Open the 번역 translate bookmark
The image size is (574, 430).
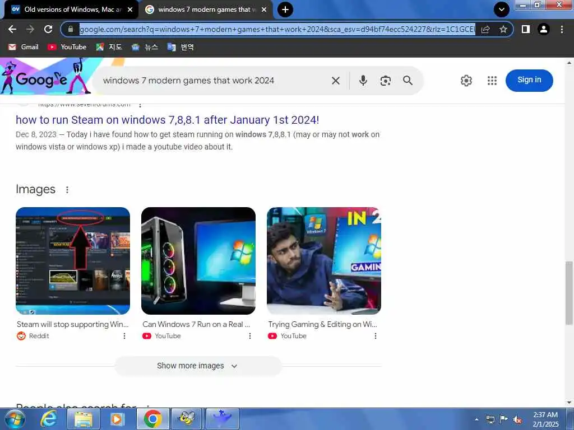click(x=180, y=47)
